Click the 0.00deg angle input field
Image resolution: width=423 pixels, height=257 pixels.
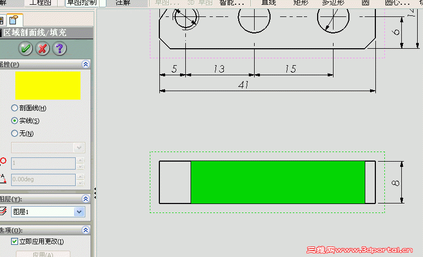pyautogui.click(x=43, y=180)
